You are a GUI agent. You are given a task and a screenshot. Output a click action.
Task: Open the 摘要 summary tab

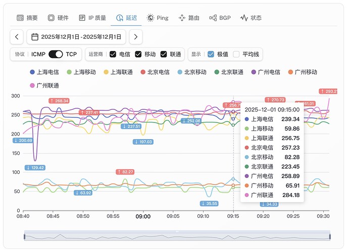27,18
